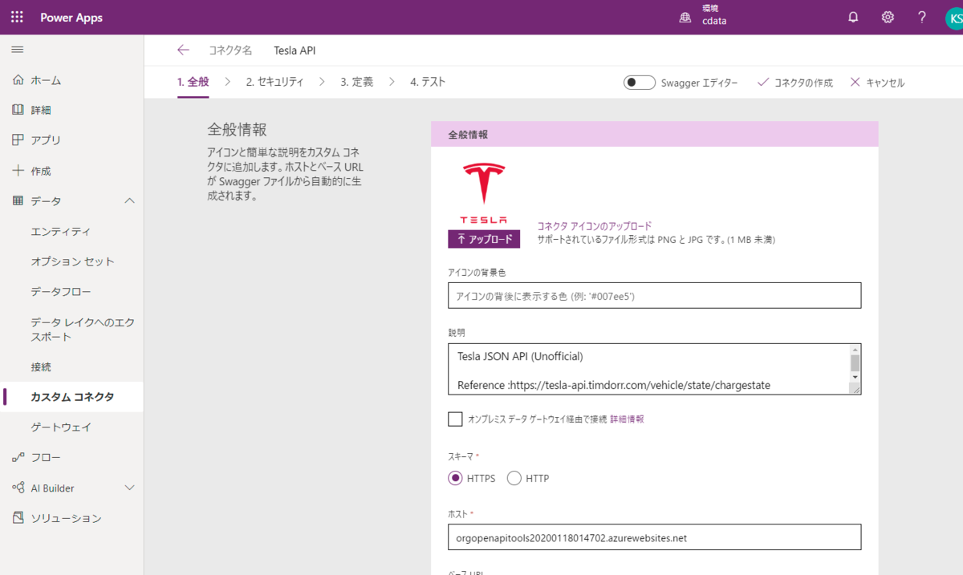The width and height of the screenshot is (963, 575).
Task: Click the アップロード button
Action: point(484,239)
